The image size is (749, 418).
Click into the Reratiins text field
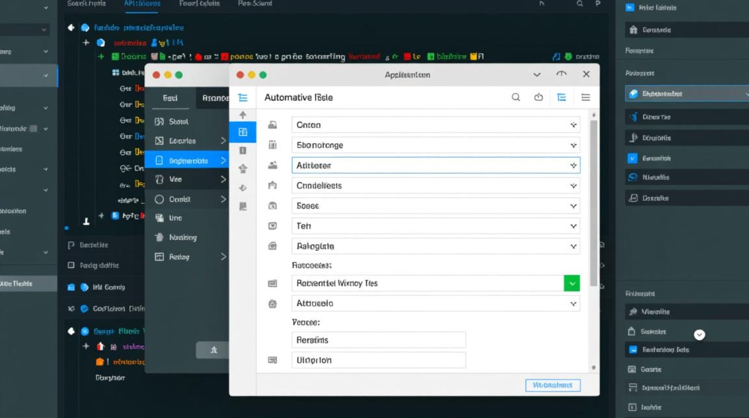pyautogui.click(x=378, y=340)
